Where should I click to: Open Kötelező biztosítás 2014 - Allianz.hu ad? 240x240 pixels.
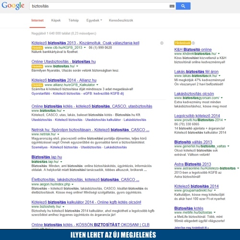64,80
